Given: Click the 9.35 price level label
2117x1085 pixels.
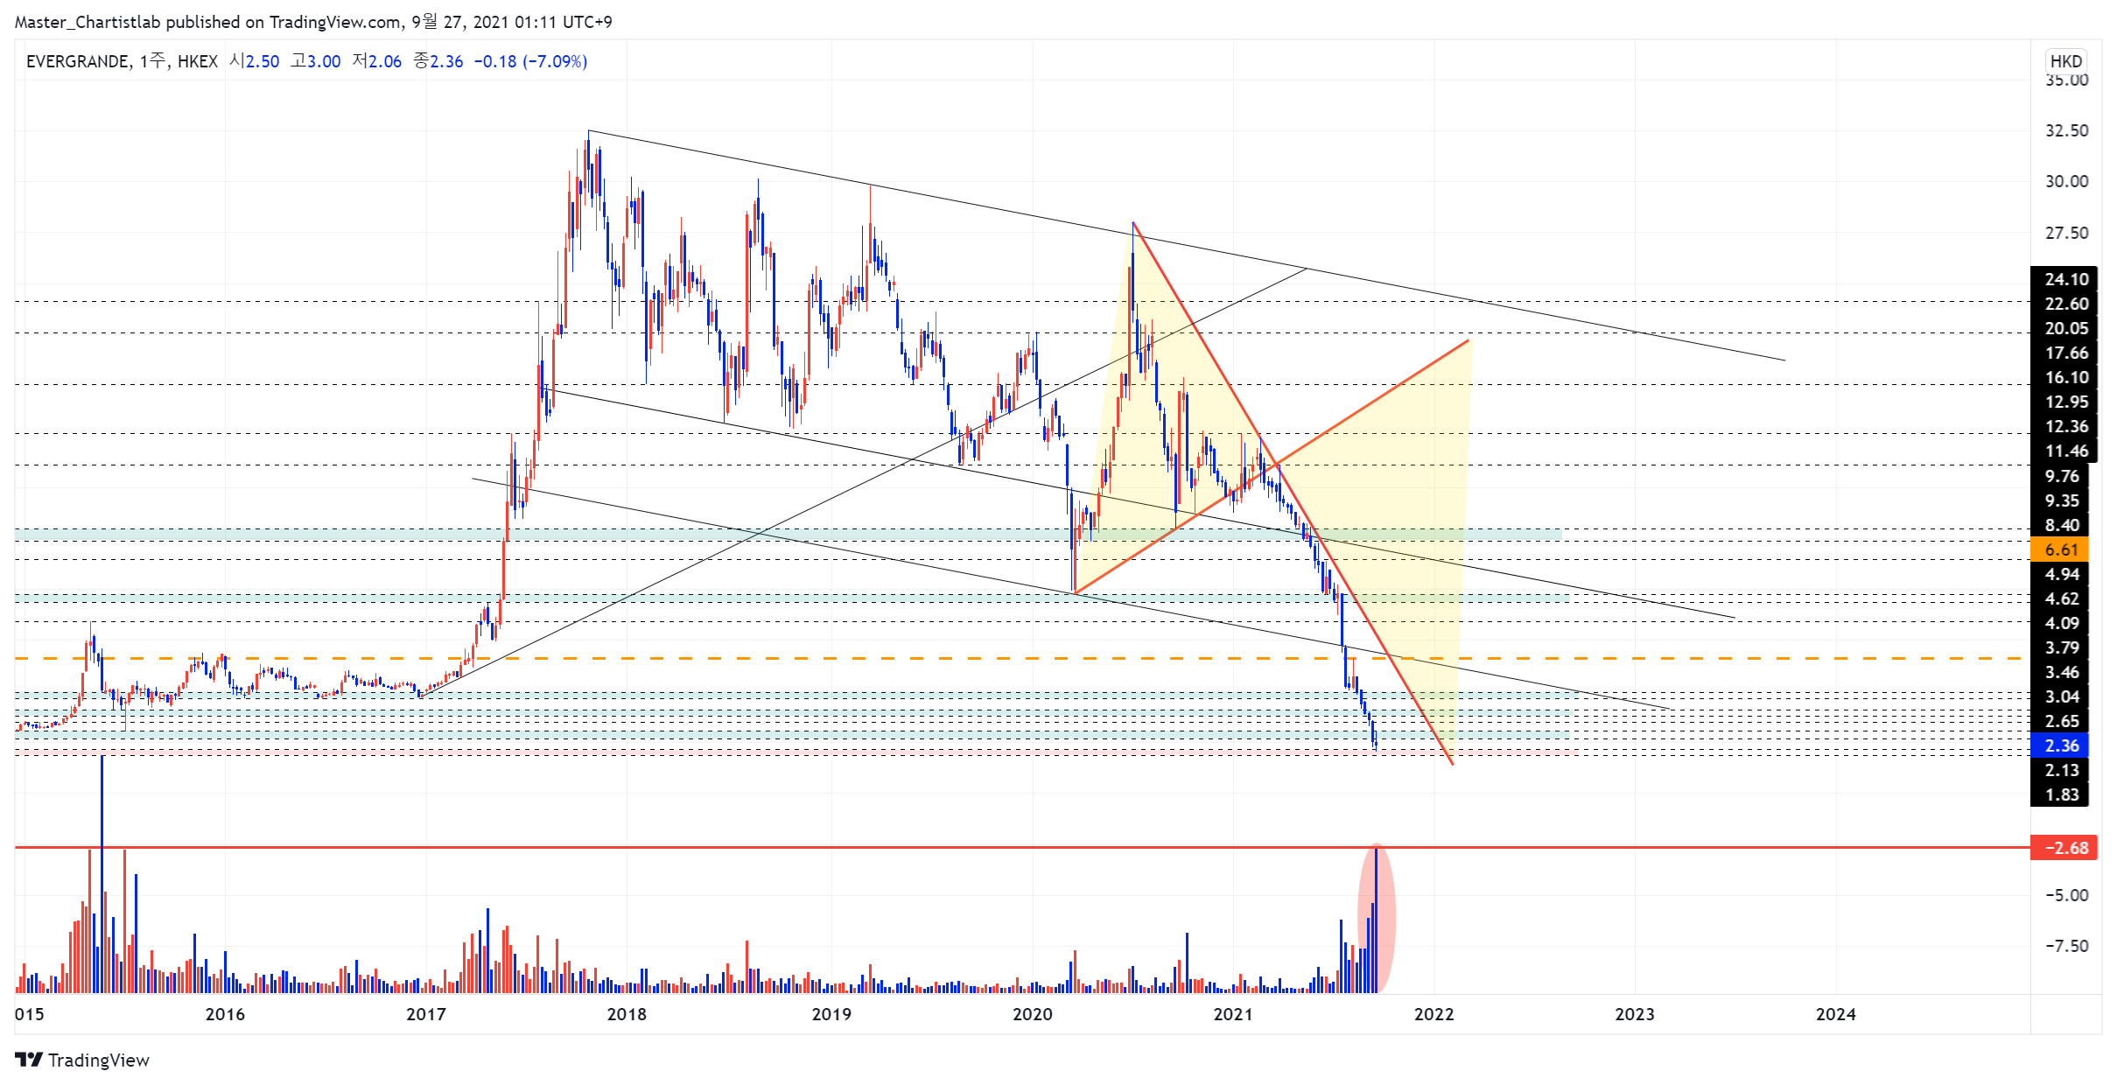Looking at the screenshot, I should [x=2059, y=500].
